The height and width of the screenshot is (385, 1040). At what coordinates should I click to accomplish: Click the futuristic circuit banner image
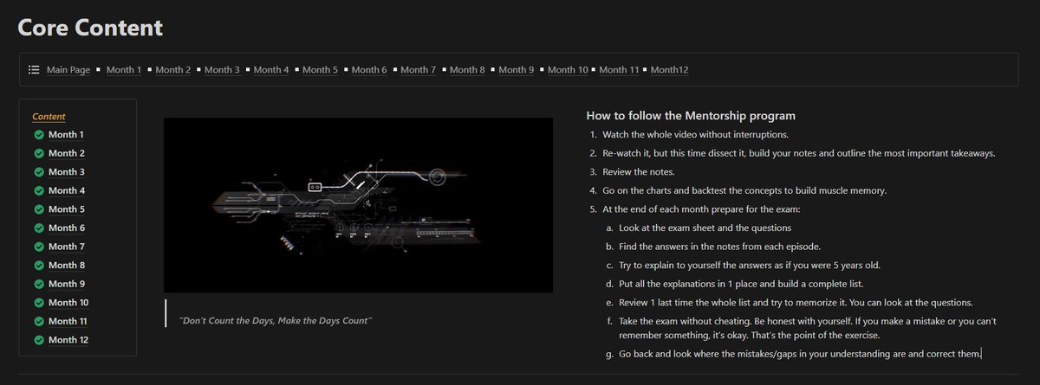click(x=358, y=205)
